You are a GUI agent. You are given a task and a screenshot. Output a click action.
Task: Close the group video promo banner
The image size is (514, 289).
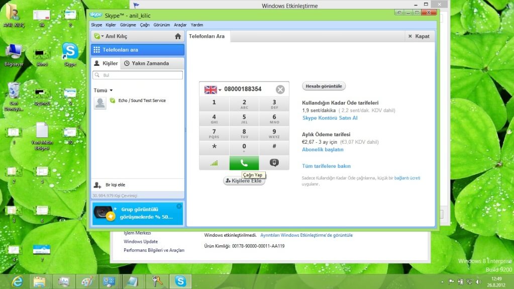179,207
